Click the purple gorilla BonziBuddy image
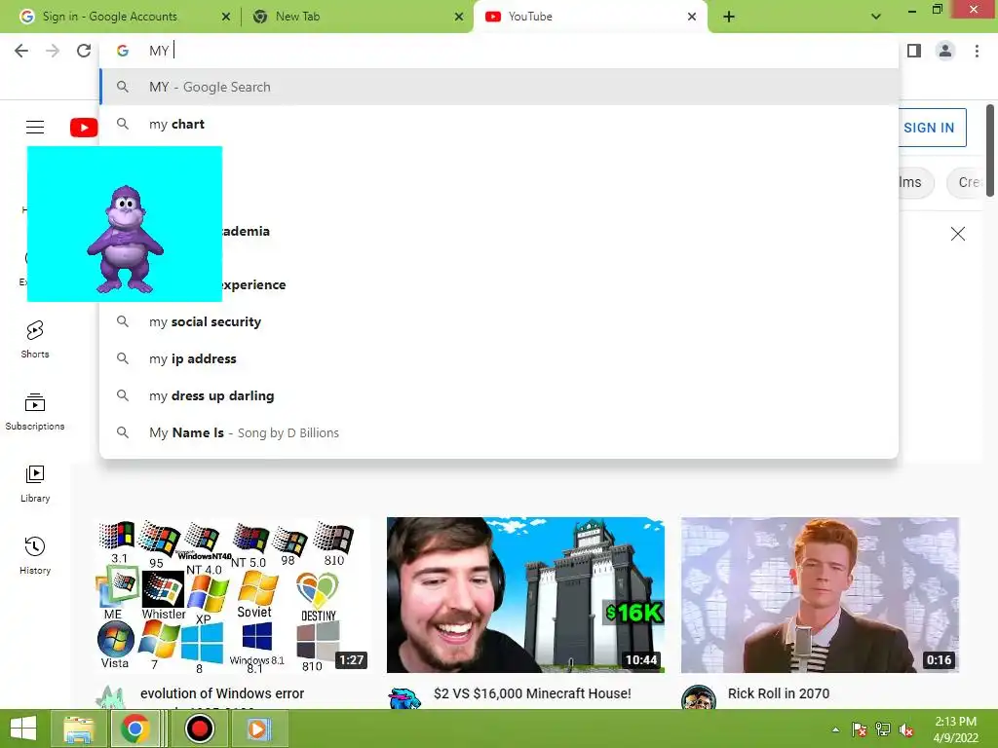The height and width of the screenshot is (748, 998). (x=125, y=224)
